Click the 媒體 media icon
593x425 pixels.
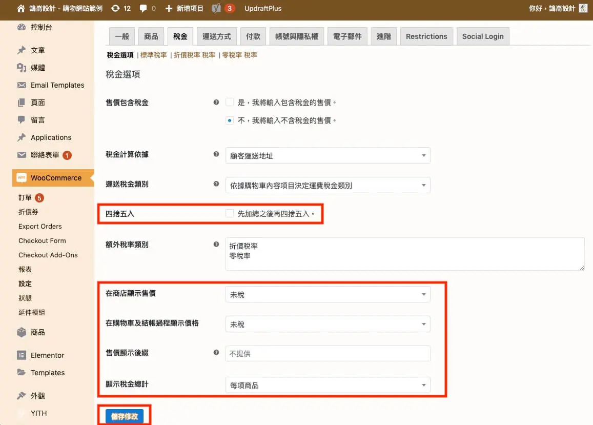22,67
